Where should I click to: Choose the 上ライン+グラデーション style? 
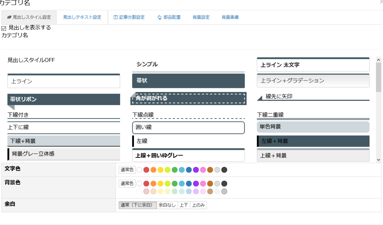(x=313, y=80)
